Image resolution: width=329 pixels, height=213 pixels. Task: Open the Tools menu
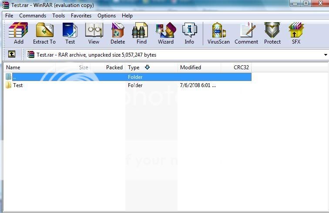[x=59, y=16]
